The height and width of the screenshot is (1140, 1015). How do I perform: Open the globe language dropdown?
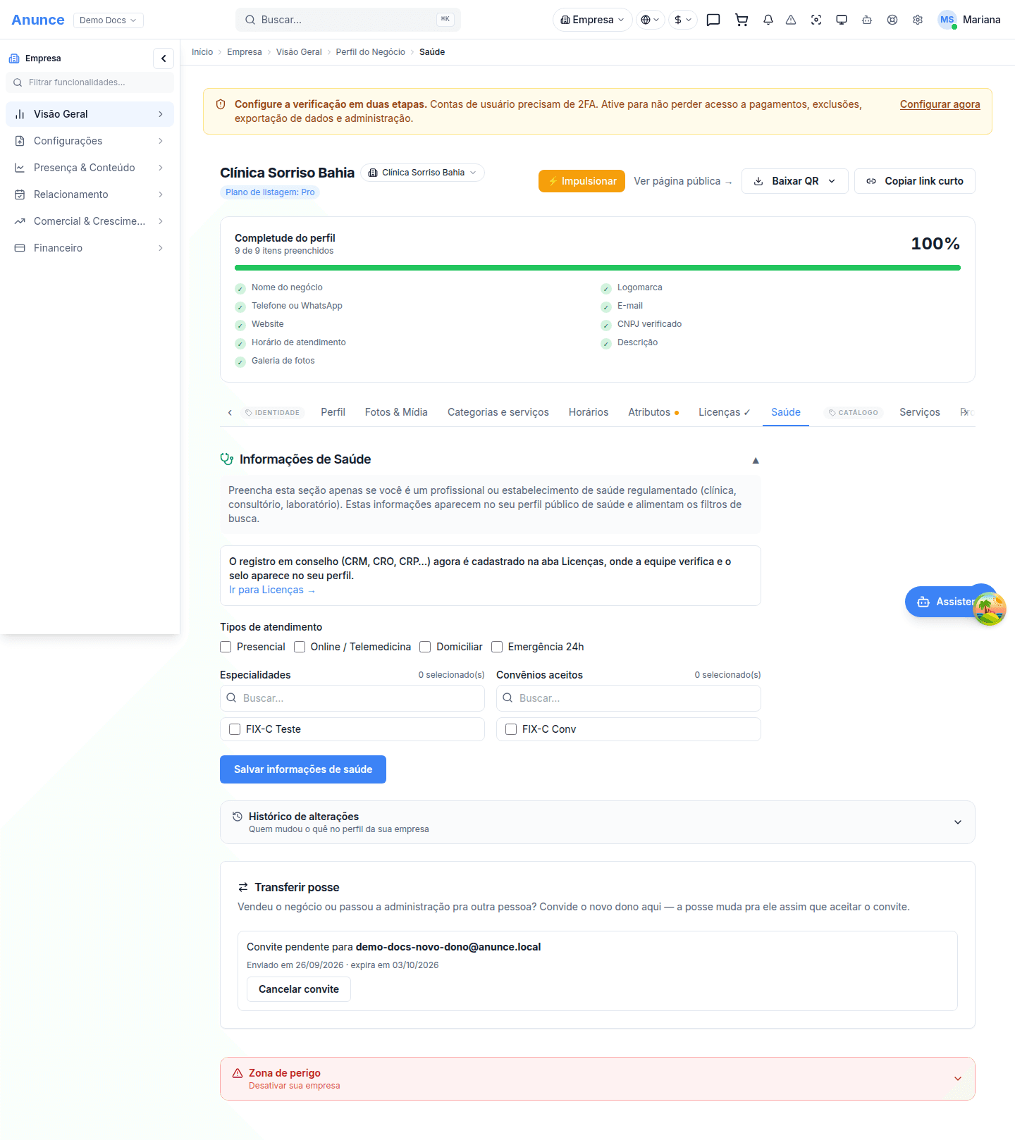pyautogui.click(x=650, y=20)
